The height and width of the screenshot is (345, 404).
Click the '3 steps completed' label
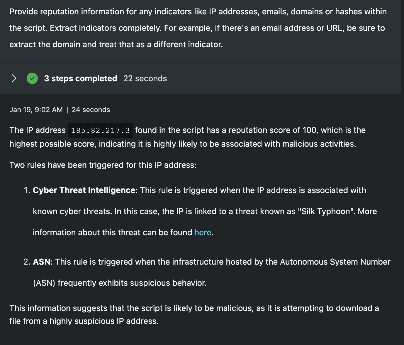click(x=81, y=78)
